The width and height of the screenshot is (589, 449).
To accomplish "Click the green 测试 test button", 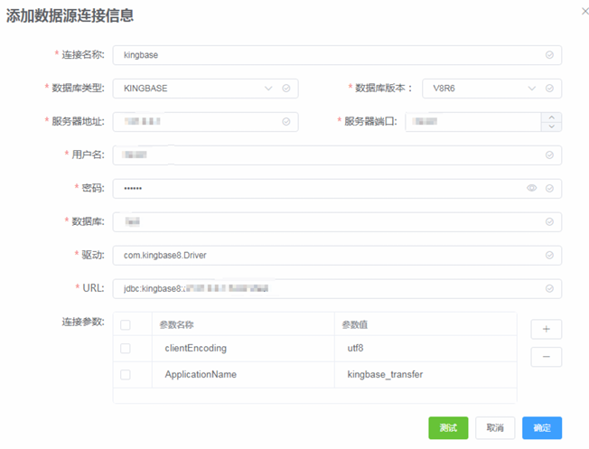I will [448, 427].
